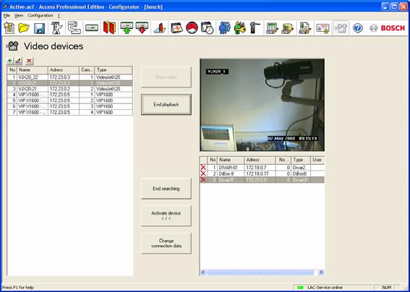Open the calendar holidays toolbar icon

[x=176, y=27]
